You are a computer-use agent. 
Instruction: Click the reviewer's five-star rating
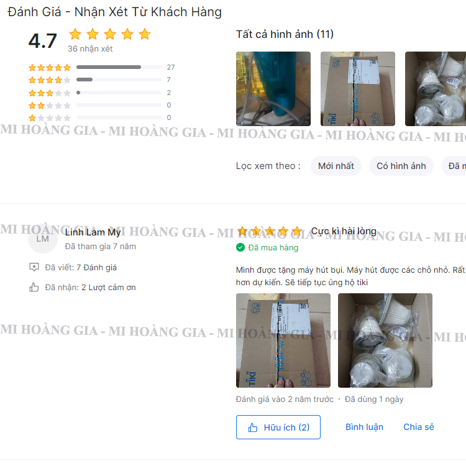[x=270, y=231]
